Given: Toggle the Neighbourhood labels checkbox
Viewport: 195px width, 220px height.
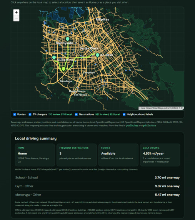Looking at the screenshot, I should (124, 114).
